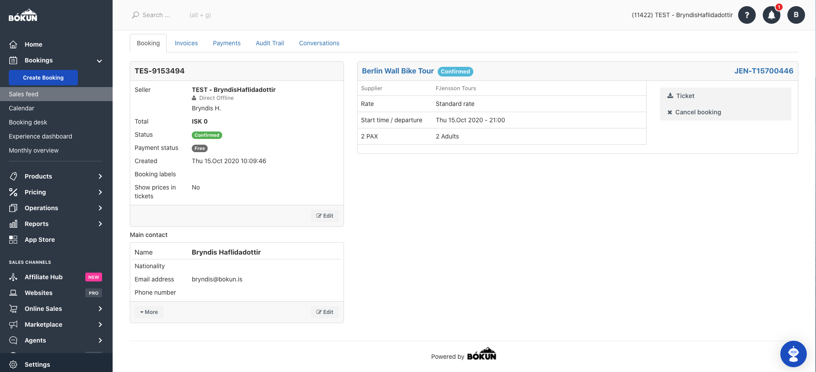816x372 pixels.
Task: Click the Bokun logo in sidebar
Action: (23, 15)
